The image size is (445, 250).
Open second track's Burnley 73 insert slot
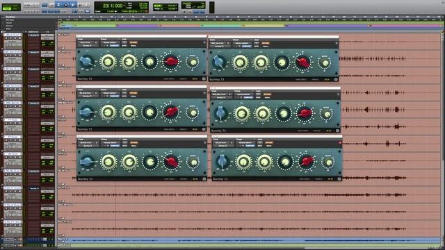34,53
